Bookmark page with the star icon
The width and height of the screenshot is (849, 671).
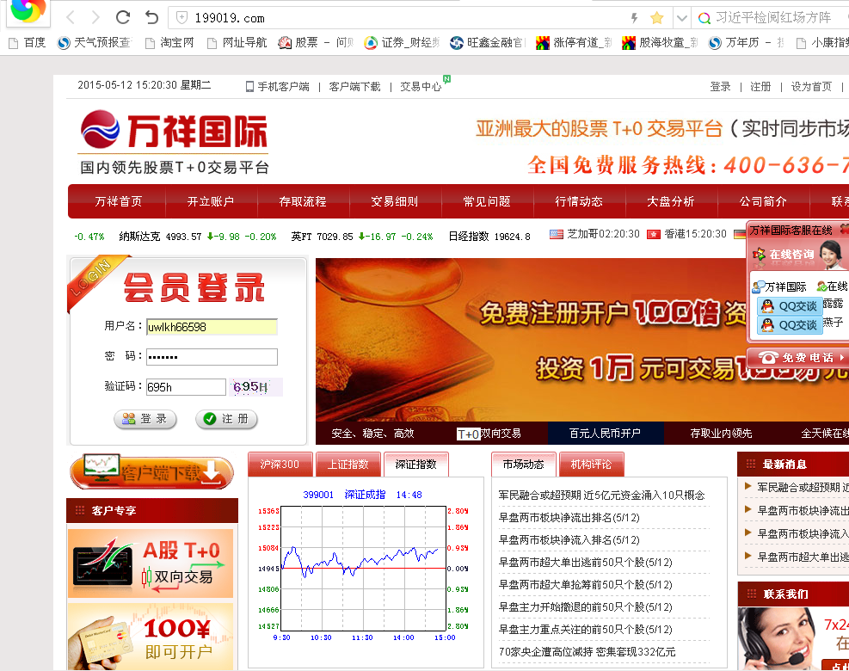(657, 18)
